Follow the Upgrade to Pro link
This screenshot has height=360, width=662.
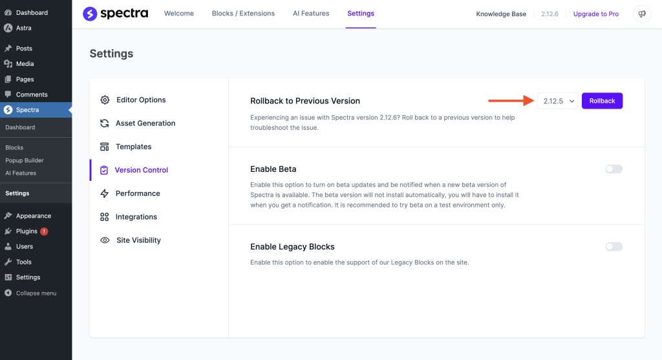tap(595, 14)
